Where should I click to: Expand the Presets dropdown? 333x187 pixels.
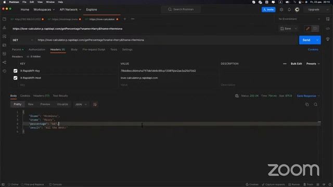point(313,63)
